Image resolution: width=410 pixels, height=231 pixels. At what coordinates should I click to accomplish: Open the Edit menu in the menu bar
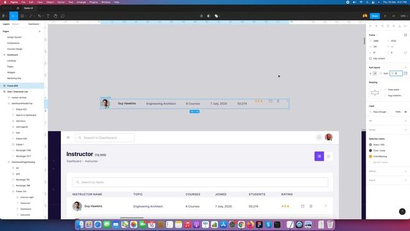[31, 2]
